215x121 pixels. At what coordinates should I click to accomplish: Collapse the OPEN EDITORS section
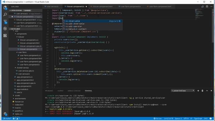click(16, 10)
